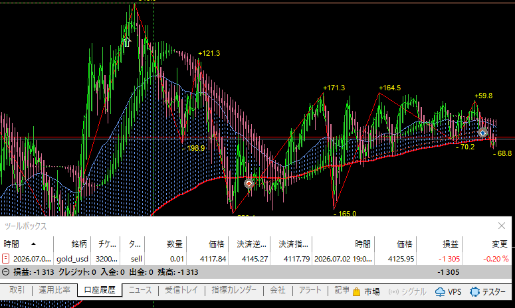Screen dimensions: 515x308
Task: Click the -70.2 chart label
Action: click(465, 147)
